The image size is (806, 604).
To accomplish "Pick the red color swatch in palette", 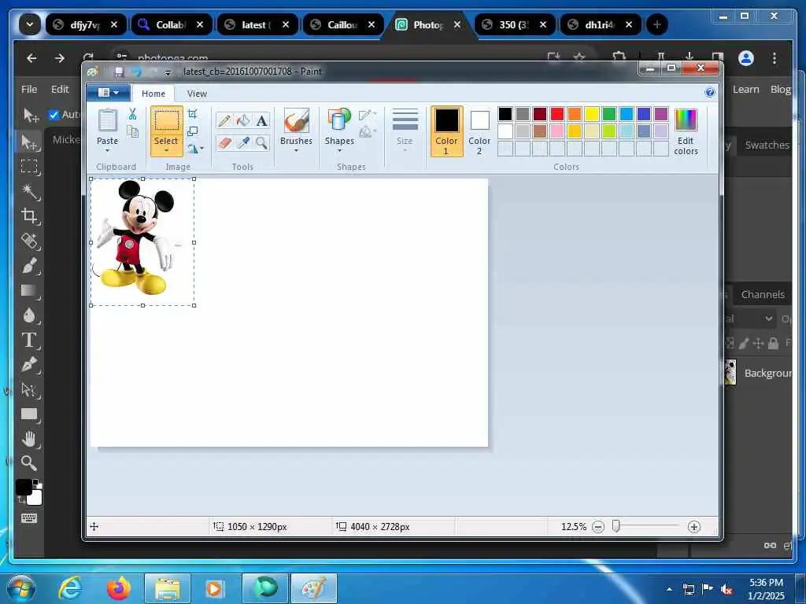I will click(x=557, y=114).
